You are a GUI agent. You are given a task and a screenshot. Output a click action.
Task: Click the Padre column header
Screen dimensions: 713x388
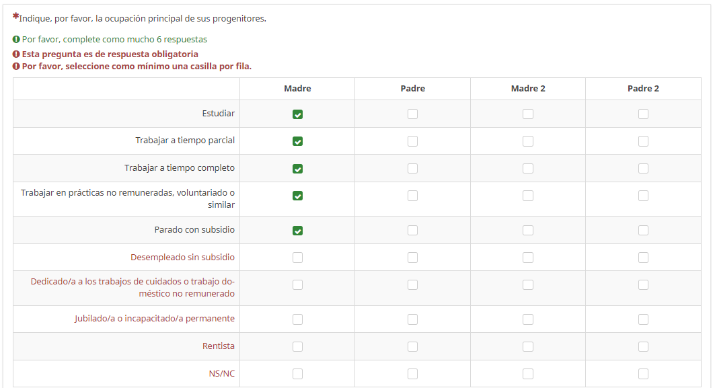click(412, 89)
